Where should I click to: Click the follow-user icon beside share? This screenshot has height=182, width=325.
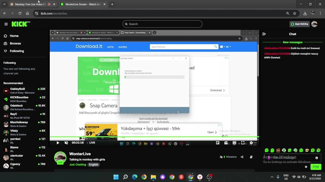[251, 157]
